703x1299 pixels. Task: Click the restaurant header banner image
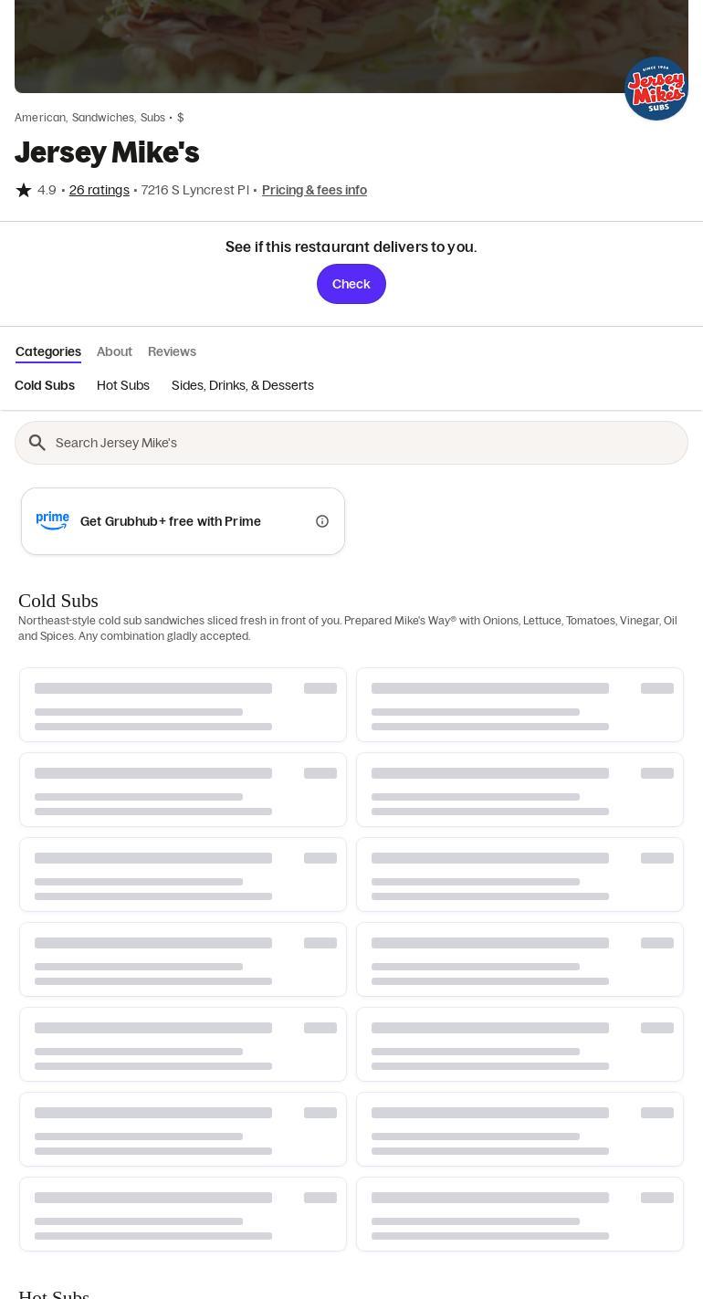point(320,46)
